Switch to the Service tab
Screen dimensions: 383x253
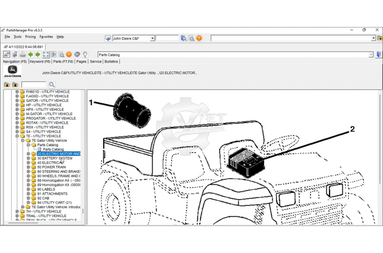point(96,61)
